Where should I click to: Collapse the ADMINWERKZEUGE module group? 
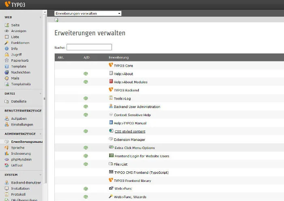pos(41,134)
